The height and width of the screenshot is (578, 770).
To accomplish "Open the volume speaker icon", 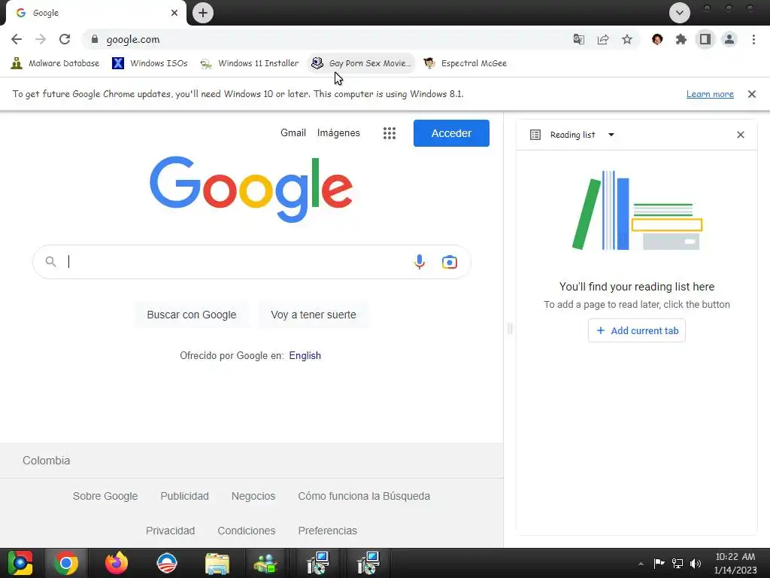I will coord(696,563).
